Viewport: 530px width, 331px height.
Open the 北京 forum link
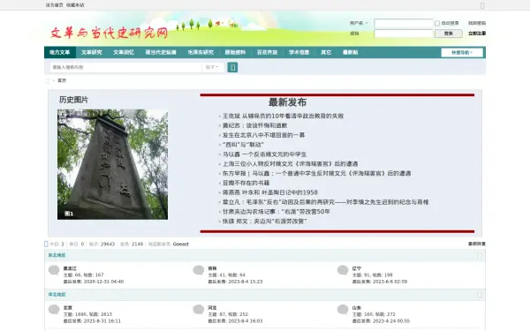pyautogui.click(x=68, y=308)
